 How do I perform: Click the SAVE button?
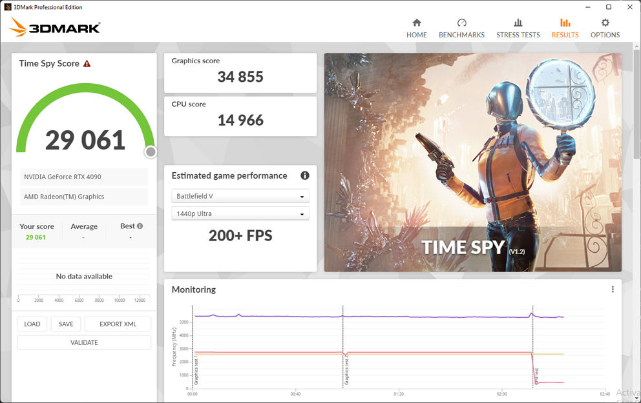[66, 324]
